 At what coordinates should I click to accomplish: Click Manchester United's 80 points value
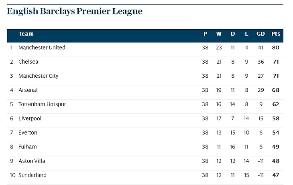pyautogui.click(x=275, y=48)
